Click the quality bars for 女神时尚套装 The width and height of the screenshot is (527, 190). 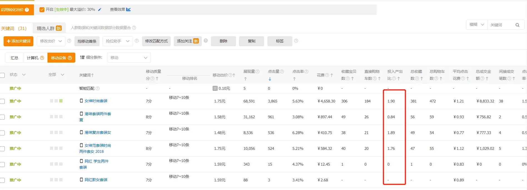point(56,101)
